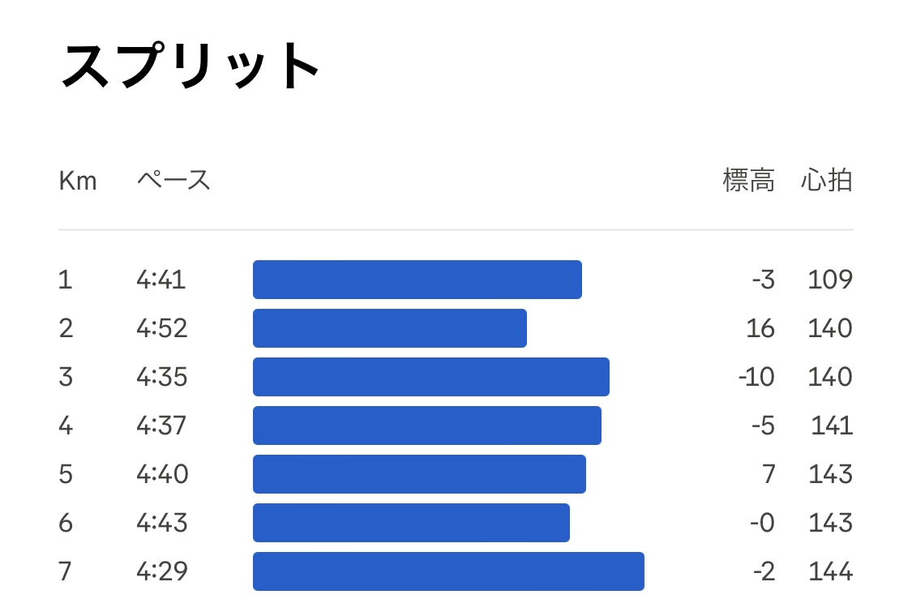This screenshot has height=616, width=912.
Task: Click the 4:41 pace value
Action: click(x=161, y=280)
